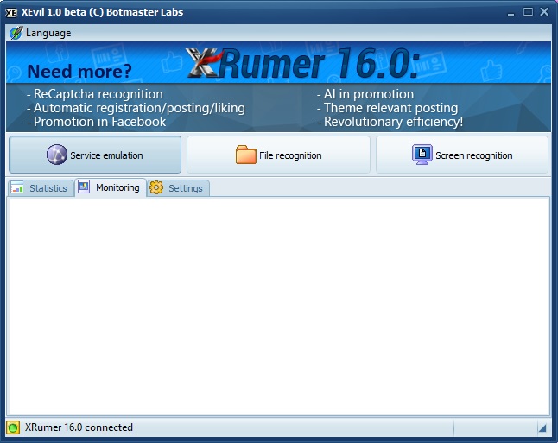
Task: Click the File recognition folder icon
Action: point(245,155)
